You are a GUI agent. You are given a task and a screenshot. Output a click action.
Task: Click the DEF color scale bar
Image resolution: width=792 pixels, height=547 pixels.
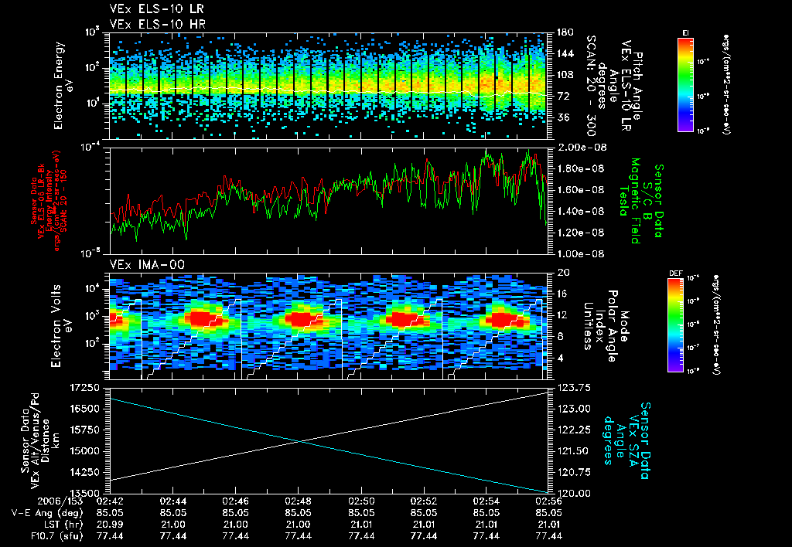pos(675,325)
